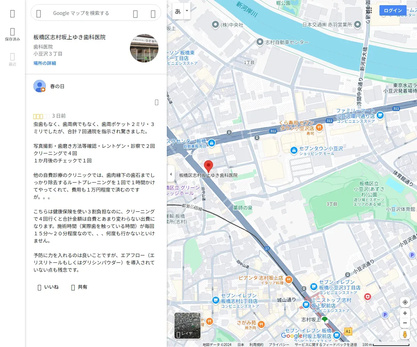Viewport: 417px width, 347px height.
Task: Expand the input method dropdown arrow
Action: tap(187, 11)
